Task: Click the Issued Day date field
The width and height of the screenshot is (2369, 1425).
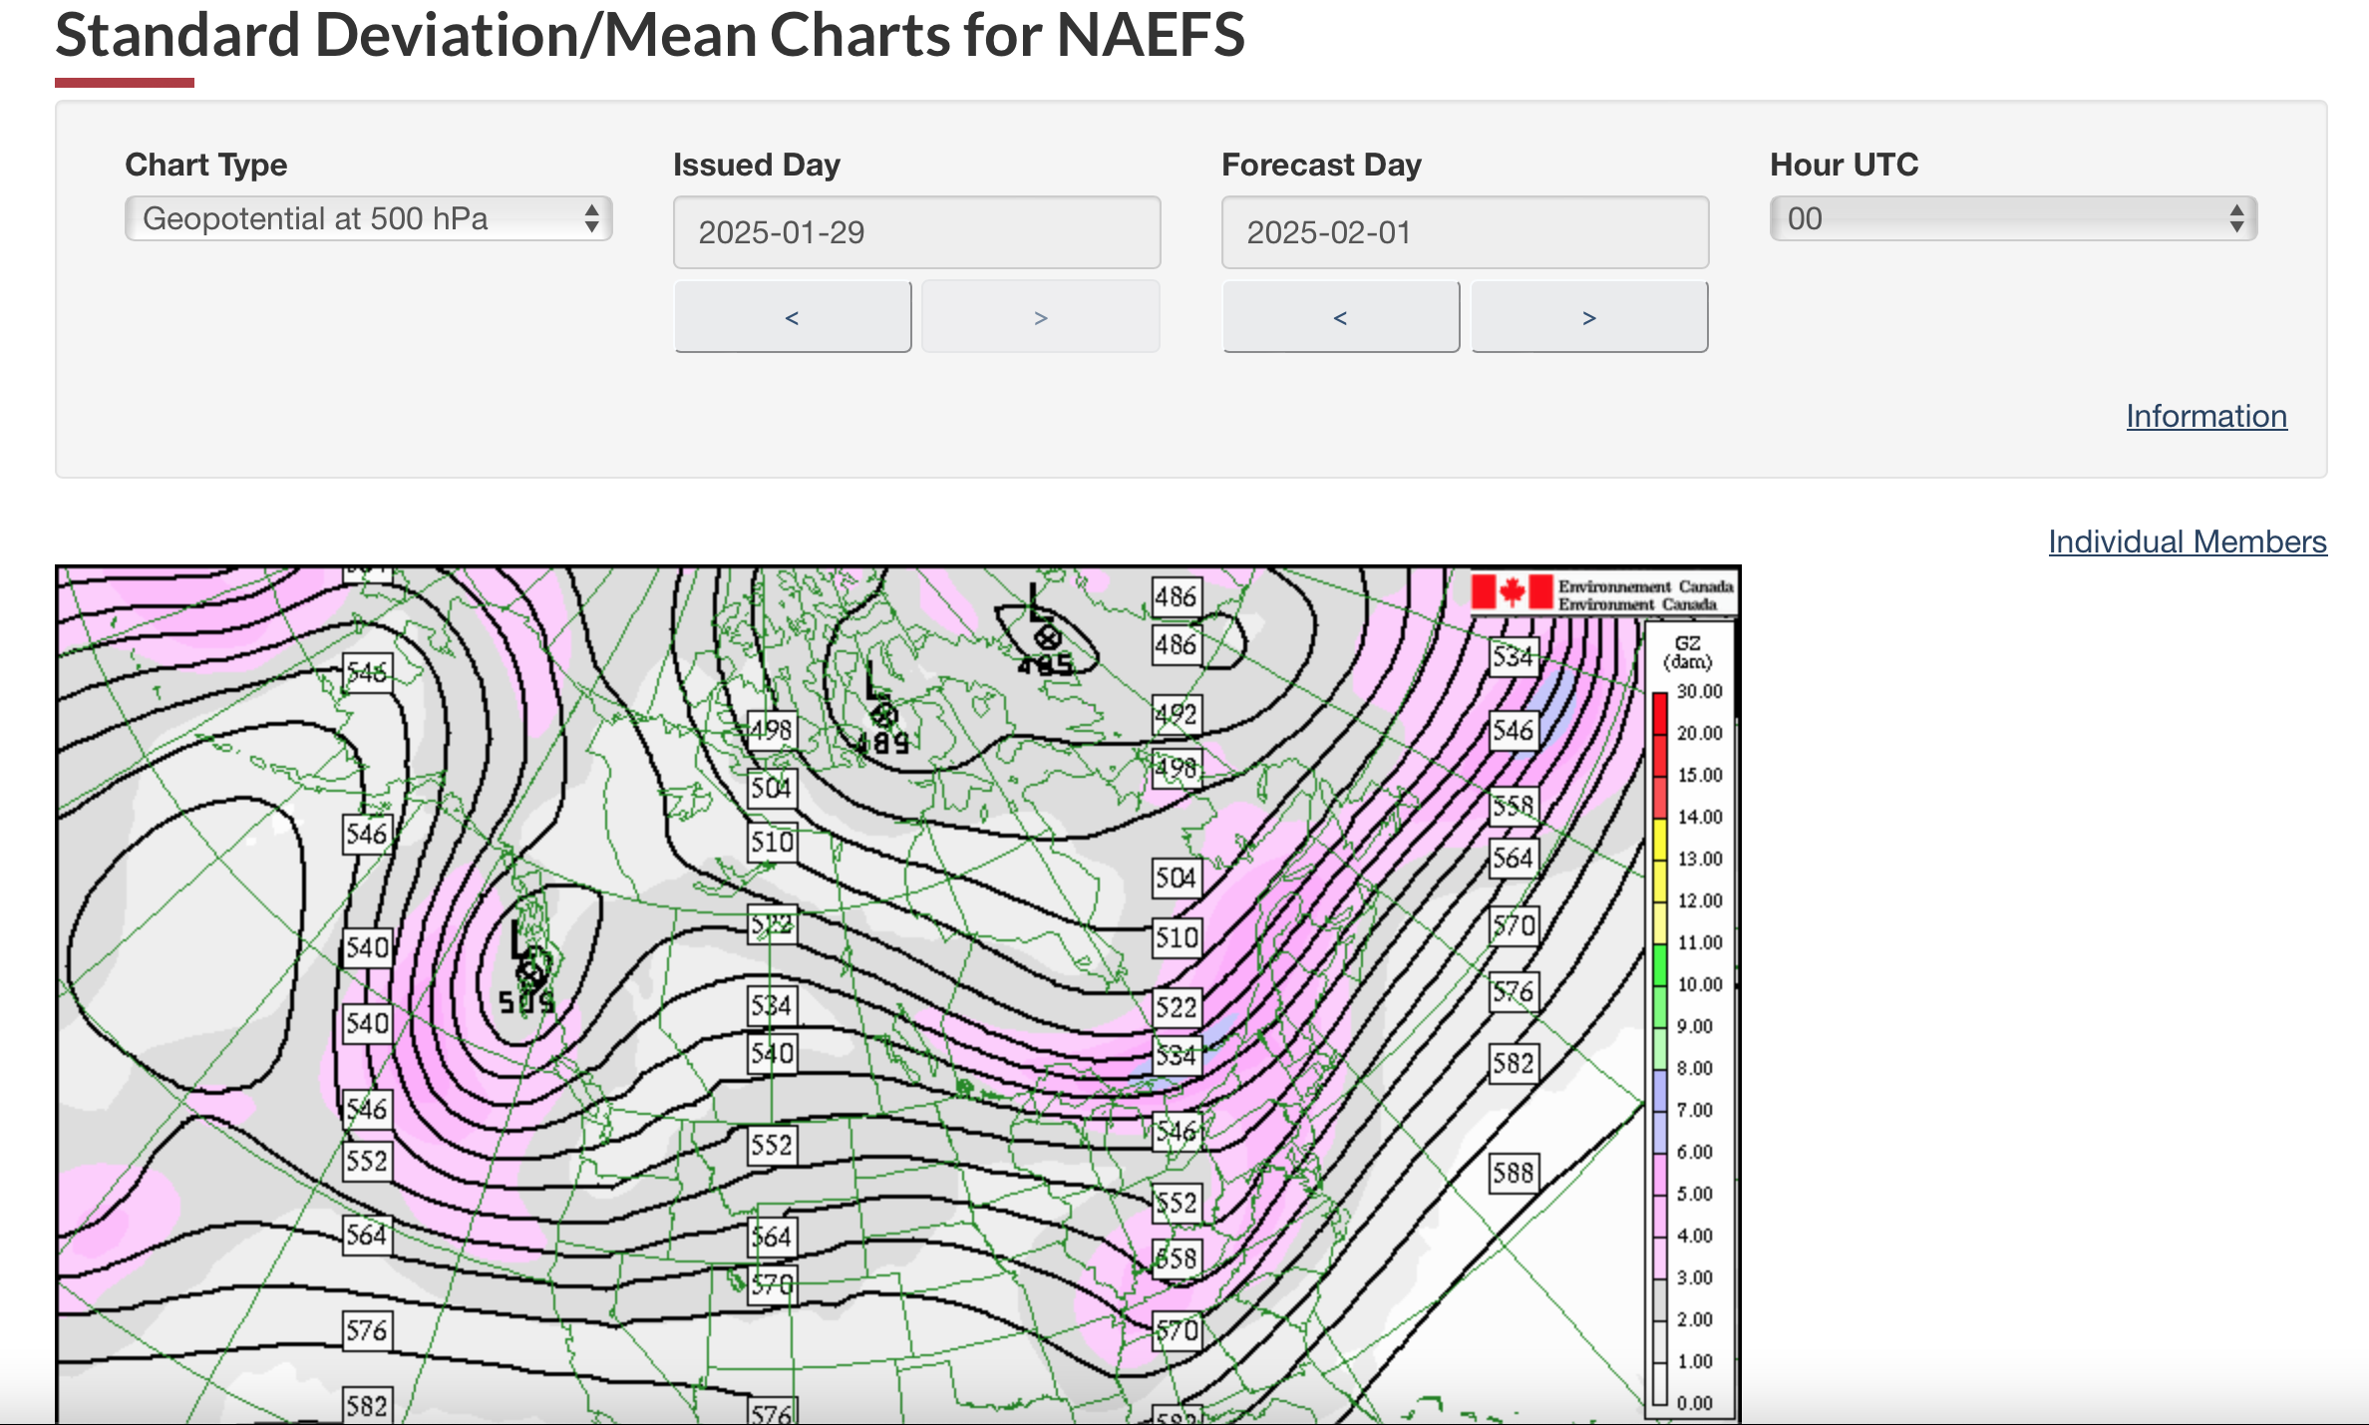Action: pos(916,232)
